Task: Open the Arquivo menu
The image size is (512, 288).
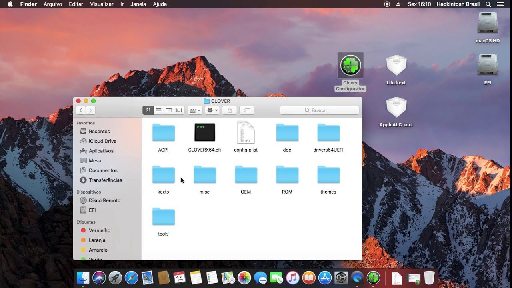Action: [x=53, y=4]
